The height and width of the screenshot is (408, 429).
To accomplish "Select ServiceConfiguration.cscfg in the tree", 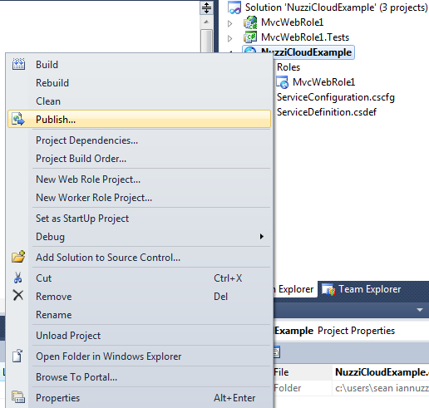I will point(336,97).
